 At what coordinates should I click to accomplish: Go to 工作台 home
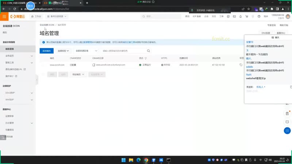tap(36, 16)
